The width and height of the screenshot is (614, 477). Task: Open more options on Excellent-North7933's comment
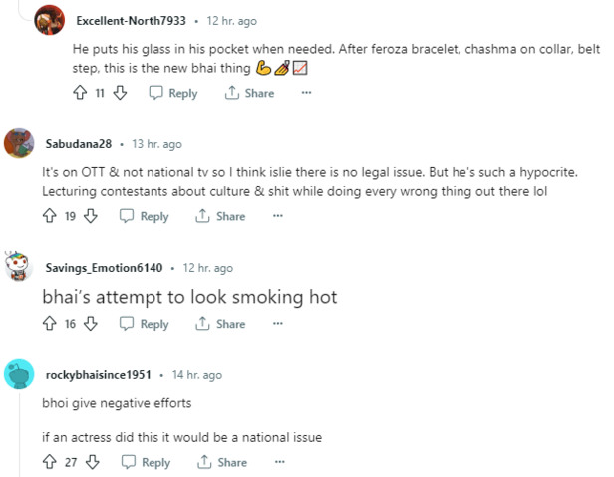[306, 93]
